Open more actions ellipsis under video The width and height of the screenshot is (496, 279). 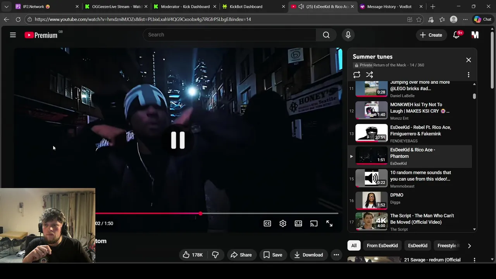(336, 255)
